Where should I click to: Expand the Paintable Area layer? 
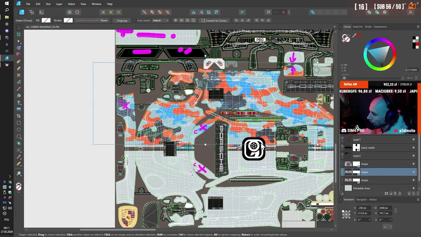click(342, 188)
